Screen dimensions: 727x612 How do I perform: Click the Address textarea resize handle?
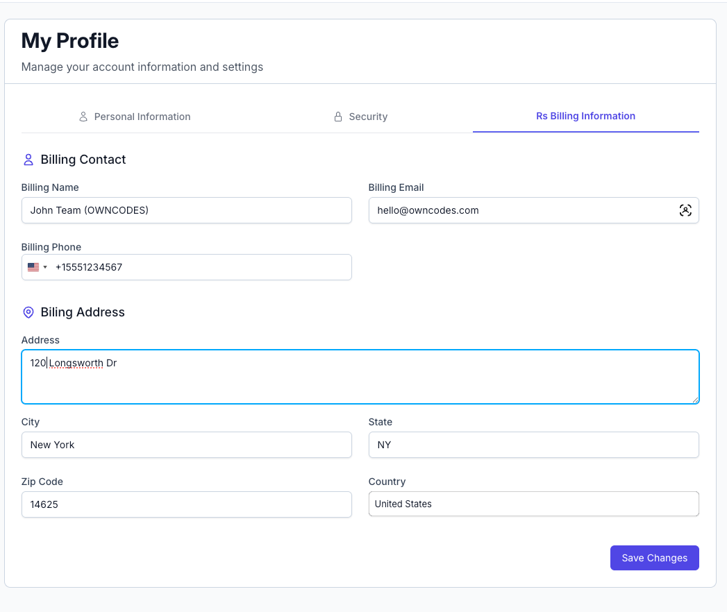(695, 400)
